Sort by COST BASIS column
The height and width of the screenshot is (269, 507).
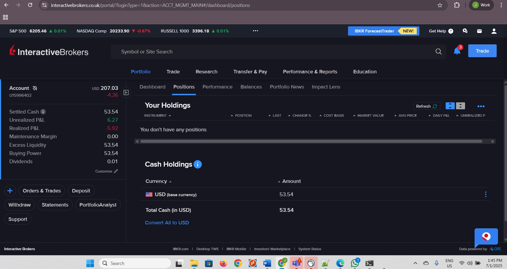pos(332,115)
